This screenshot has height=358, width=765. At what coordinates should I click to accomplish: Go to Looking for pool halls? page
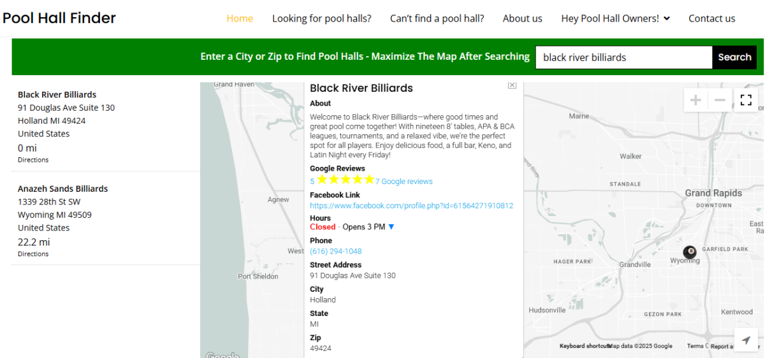pyautogui.click(x=321, y=18)
